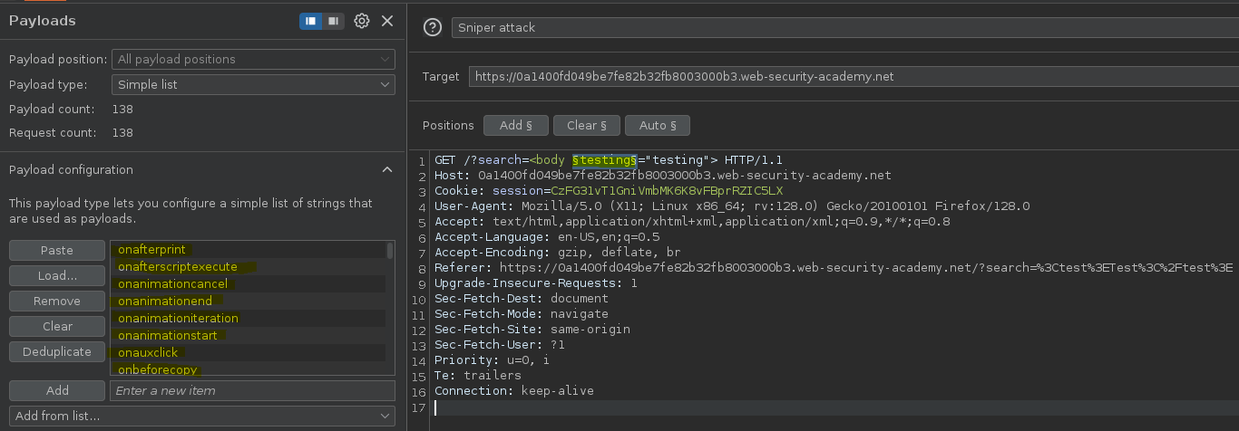1239x431 pixels.
Task: Click the Paste button
Action: (x=57, y=250)
